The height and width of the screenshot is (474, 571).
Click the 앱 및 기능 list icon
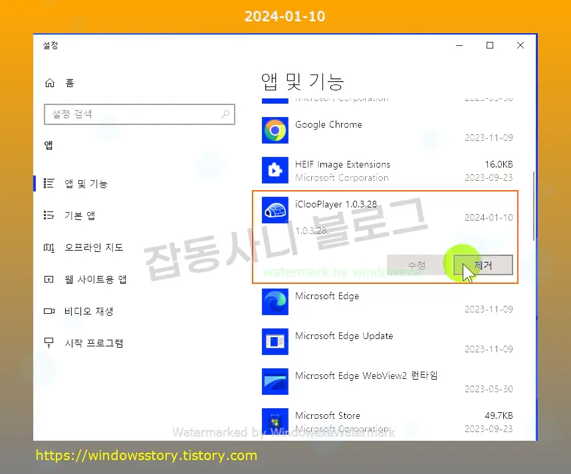click(49, 183)
